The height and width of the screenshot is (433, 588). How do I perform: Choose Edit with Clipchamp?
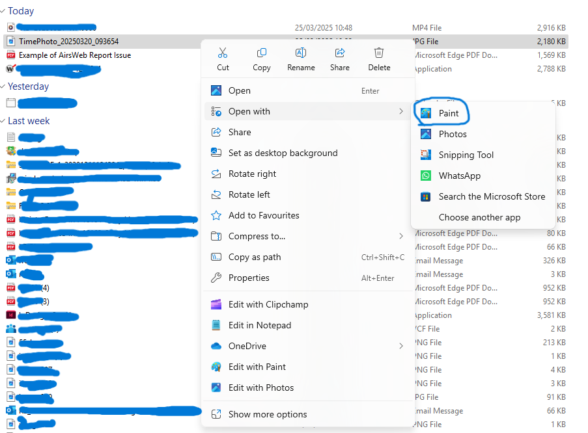[308, 304]
